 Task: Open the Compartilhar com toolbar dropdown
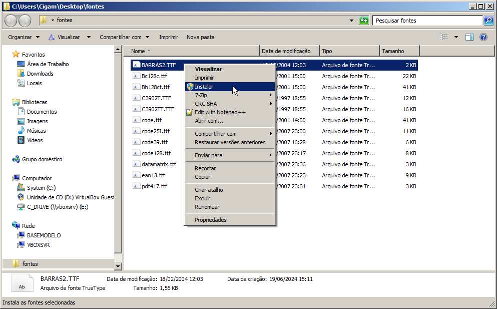tap(124, 37)
